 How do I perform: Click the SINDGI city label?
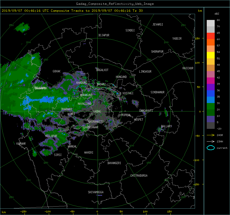click(130, 30)
